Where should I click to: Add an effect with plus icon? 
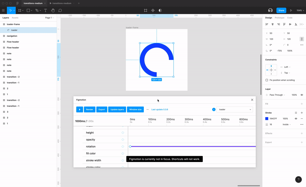302,133
